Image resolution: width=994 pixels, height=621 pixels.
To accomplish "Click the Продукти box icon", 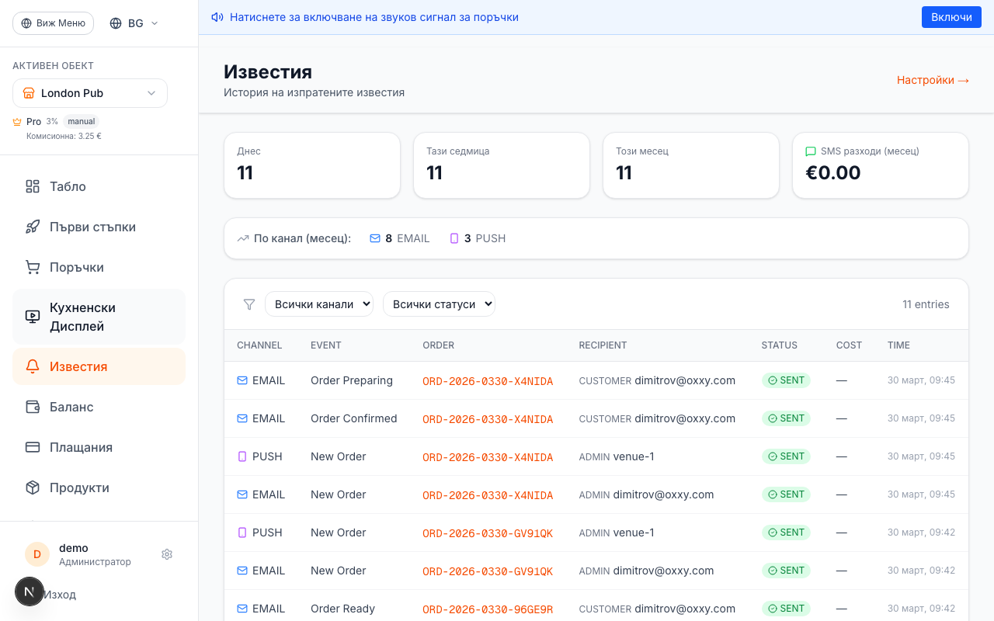I will (x=33, y=487).
